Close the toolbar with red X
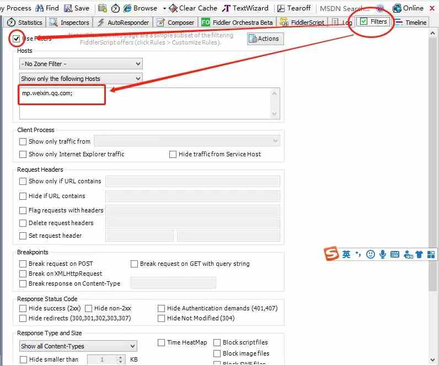439x366 pixels. coord(432,8)
